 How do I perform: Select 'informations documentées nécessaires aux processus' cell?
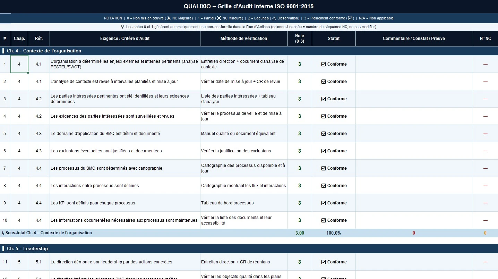click(x=125, y=220)
